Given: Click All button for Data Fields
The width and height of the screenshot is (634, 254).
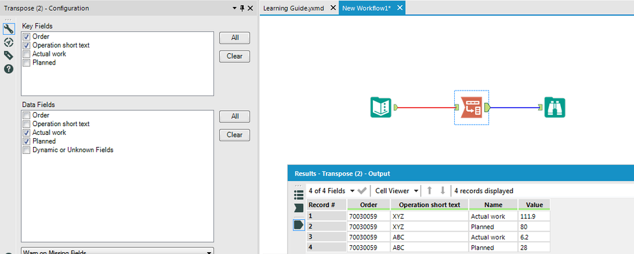Looking at the screenshot, I should pyautogui.click(x=234, y=117).
